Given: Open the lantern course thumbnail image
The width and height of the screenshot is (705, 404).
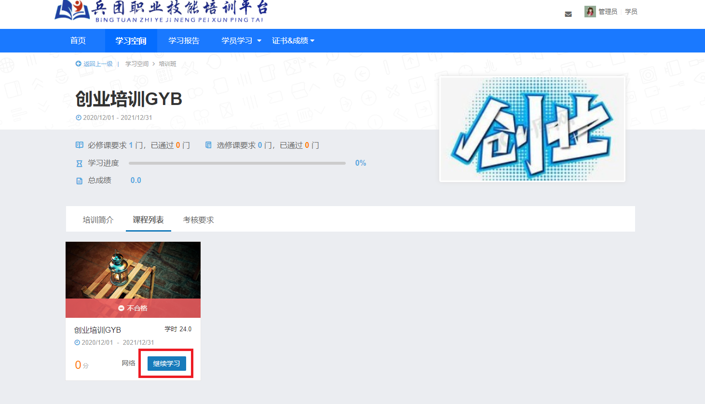Looking at the screenshot, I should 133,270.
